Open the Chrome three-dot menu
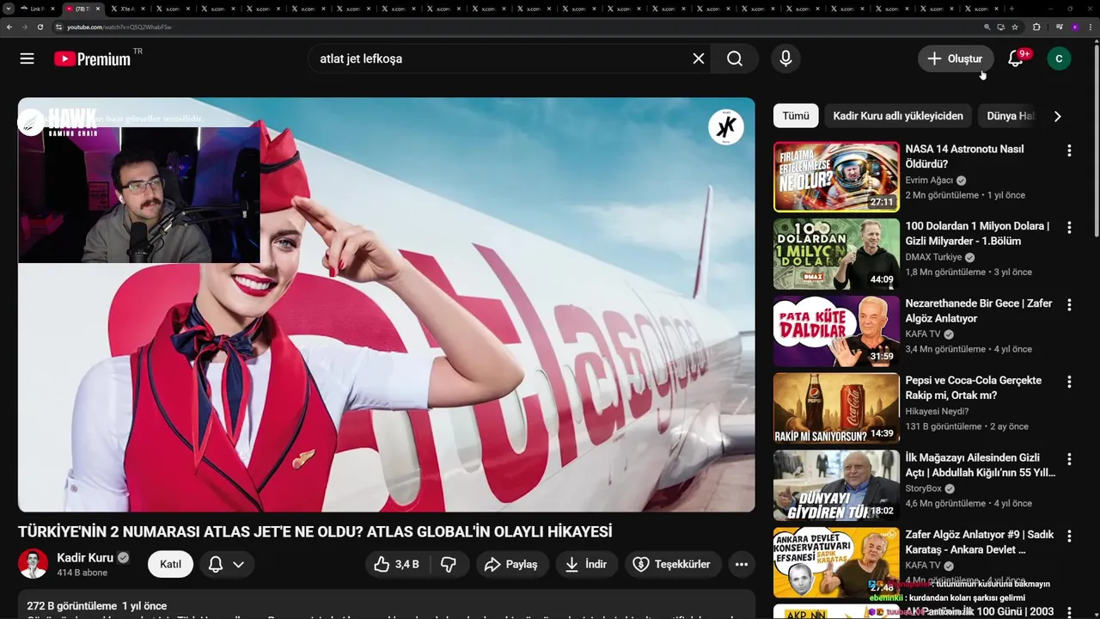The width and height of the screenshot is (1100, 619). pos(1090,27)
